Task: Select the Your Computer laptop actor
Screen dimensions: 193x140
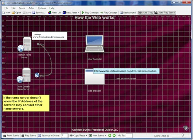Action: click(95, 44)
